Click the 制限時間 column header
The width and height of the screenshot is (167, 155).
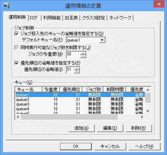(x=115, y=89)
